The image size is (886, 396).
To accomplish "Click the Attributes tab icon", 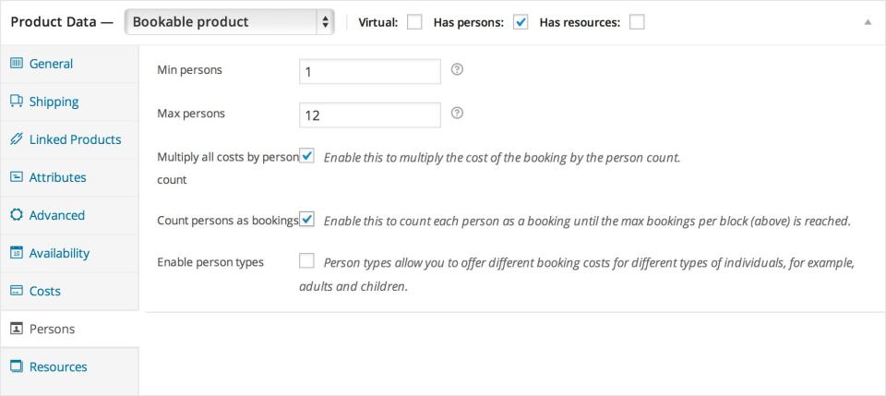I will click(16, 177).
